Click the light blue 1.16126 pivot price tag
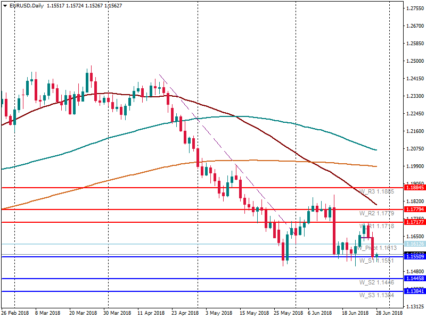The width and height of the screenshot is (426, 319). pyautogui.click(x=415, y=244)
